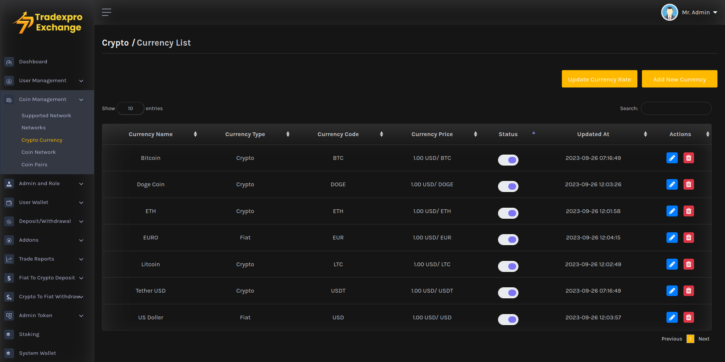
Task: Open Coin Pairs submenu item
Action: (x=34, y=165)
